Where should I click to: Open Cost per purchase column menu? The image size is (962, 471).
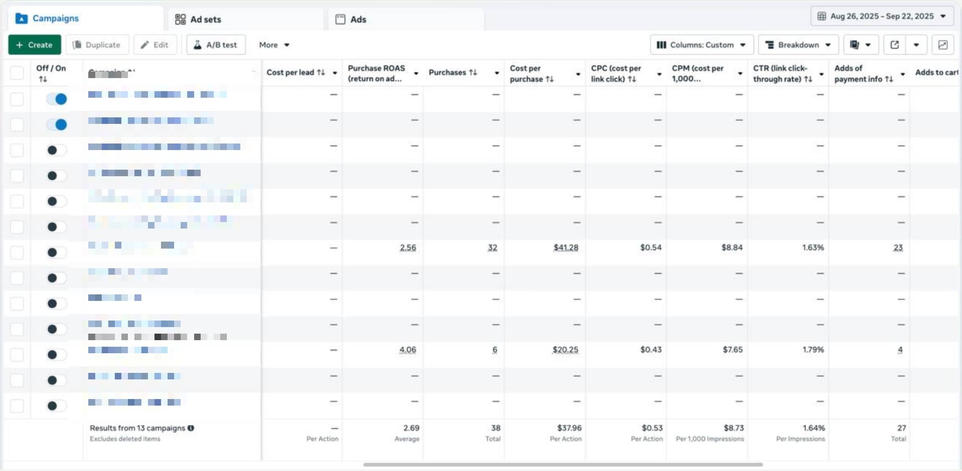pyautogui.click(x=578, y=74)
